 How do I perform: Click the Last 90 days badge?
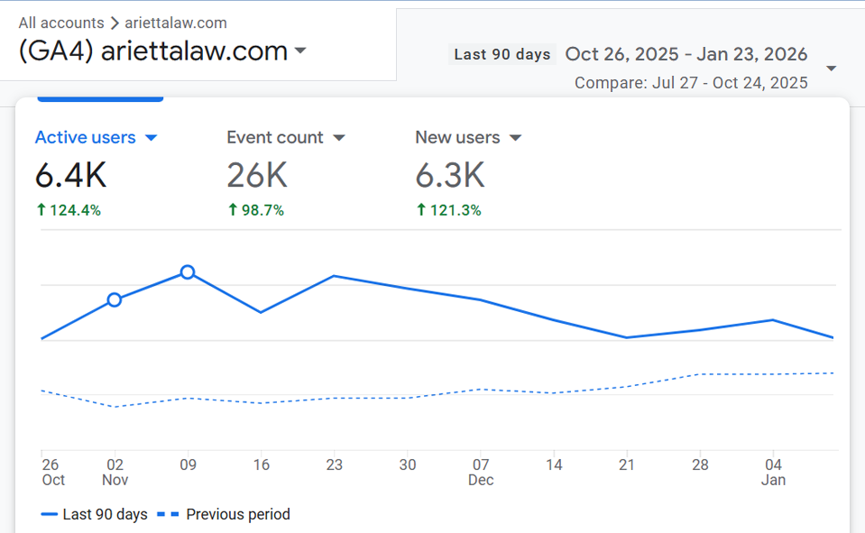[502, 54]
